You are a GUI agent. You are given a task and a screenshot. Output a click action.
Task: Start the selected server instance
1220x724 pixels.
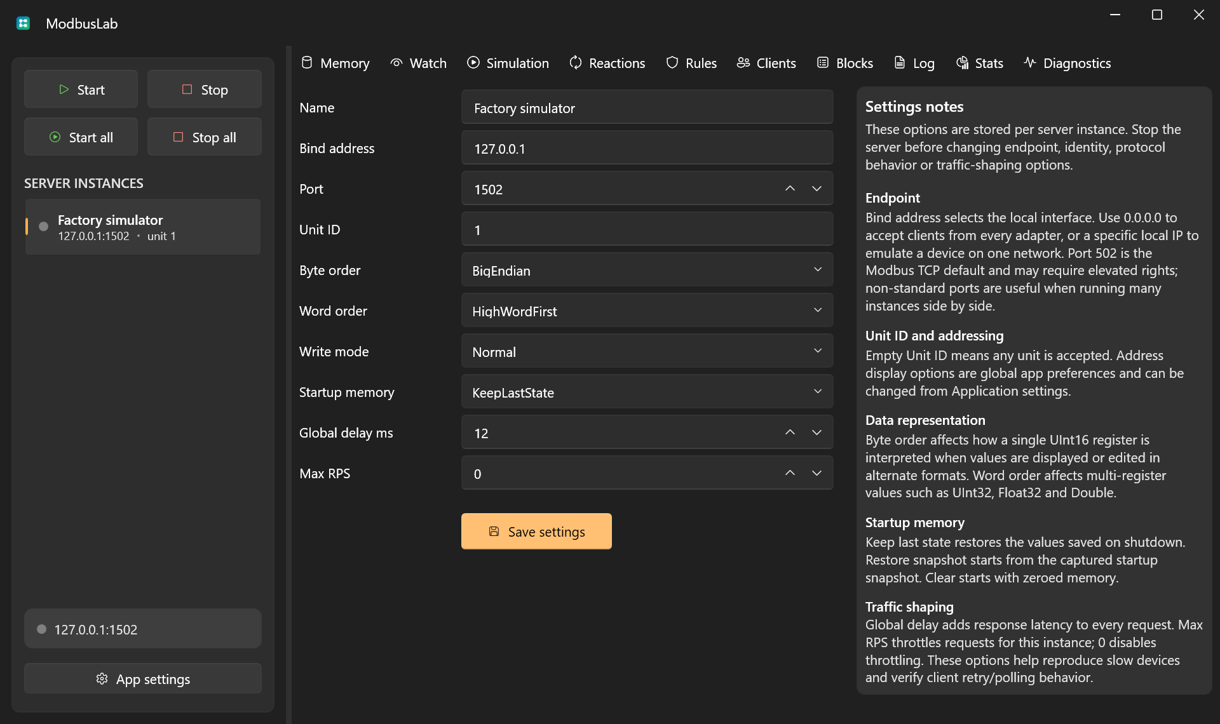coord(81,90)
